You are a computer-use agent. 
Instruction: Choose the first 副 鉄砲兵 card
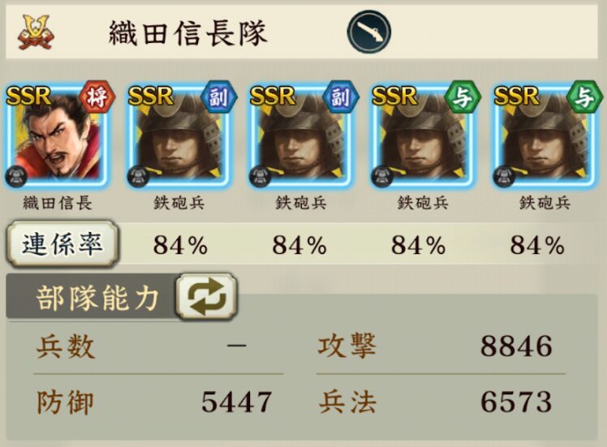click(179, 135)
